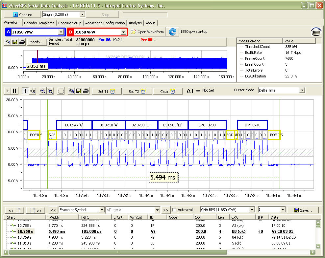
Task: Click the Set T2 button
Action: pos(137,91)
